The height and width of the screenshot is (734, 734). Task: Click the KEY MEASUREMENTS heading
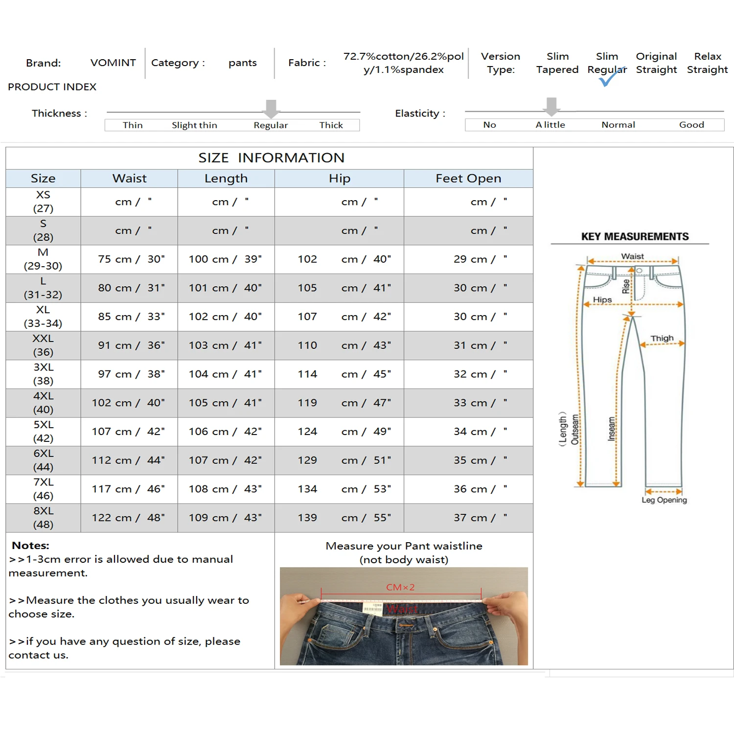point(635,237)
